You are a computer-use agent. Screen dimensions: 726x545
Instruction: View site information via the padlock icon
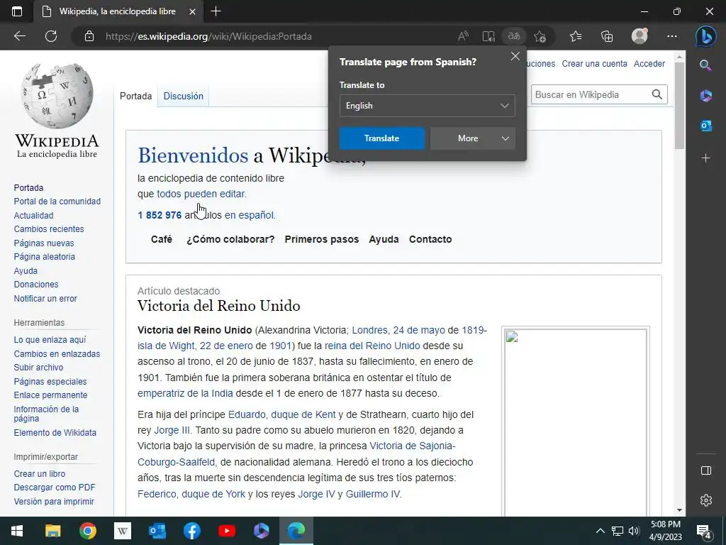pyautogui.click(x=89, y=36)
